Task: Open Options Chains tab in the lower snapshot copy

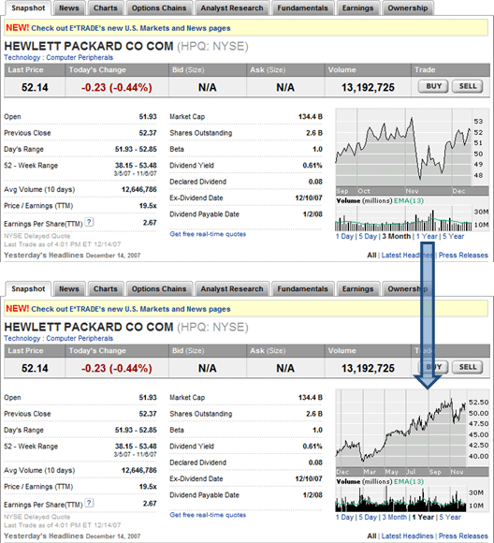Action: (159, 288)
